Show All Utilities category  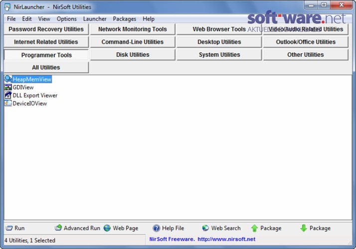(x=46, y=67)
